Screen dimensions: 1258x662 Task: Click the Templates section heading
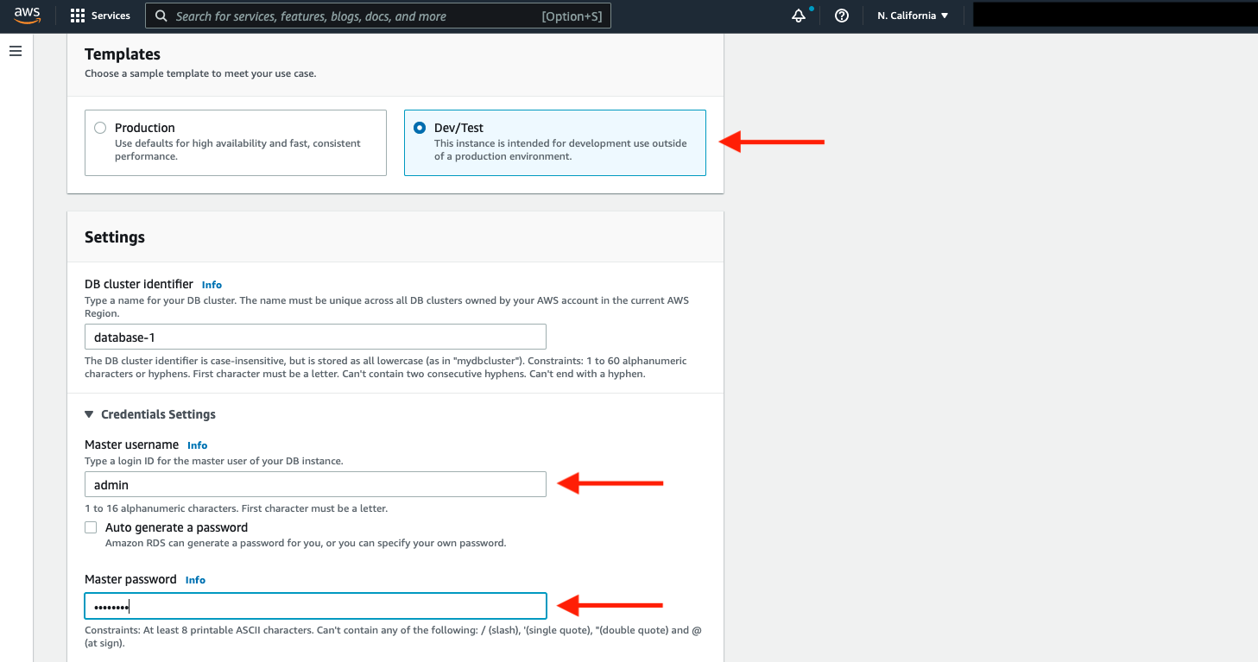point(123,54)
